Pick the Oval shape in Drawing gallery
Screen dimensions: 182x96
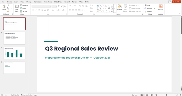coord(109,6)
